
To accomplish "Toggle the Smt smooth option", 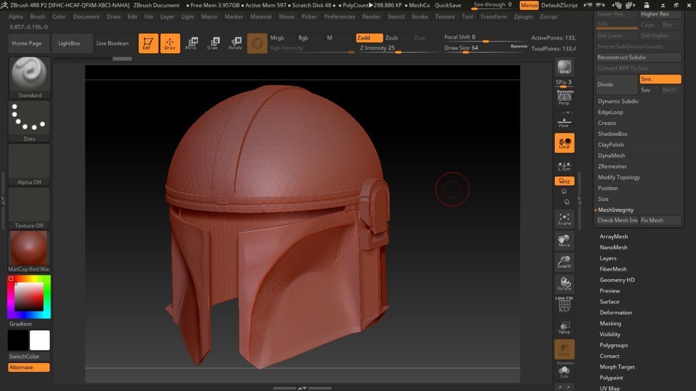I will point(661,79).
